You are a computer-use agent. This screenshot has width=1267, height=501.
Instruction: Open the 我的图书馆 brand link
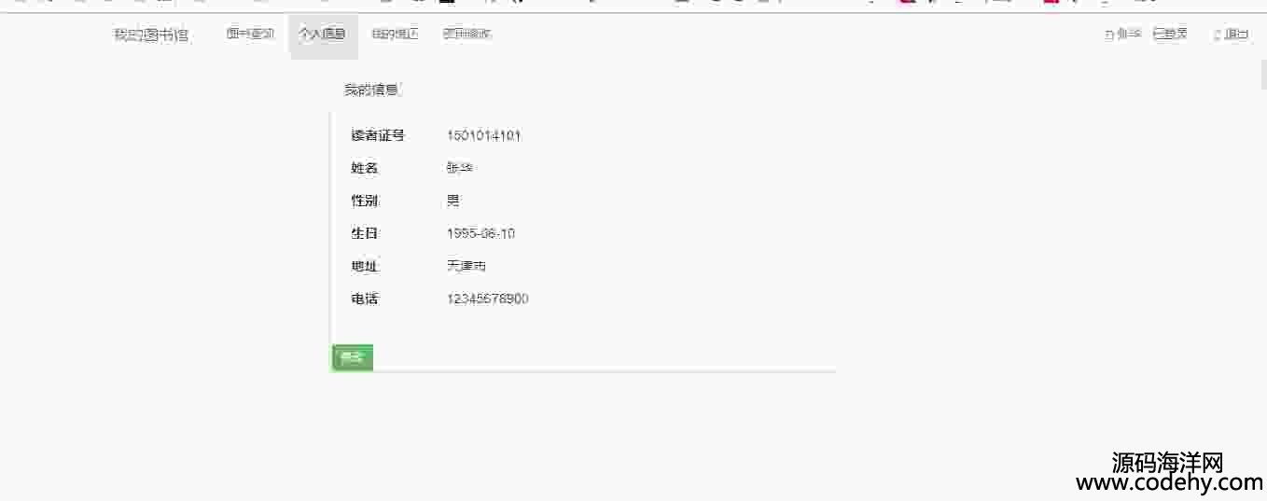point(151,35)
